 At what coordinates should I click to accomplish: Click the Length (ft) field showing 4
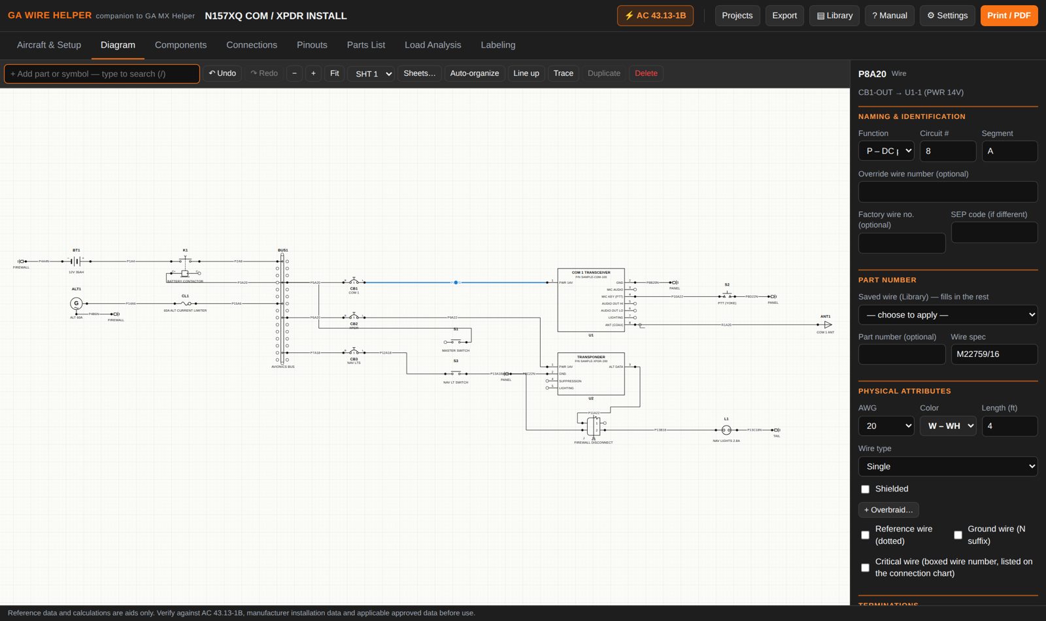(1009, 426)
